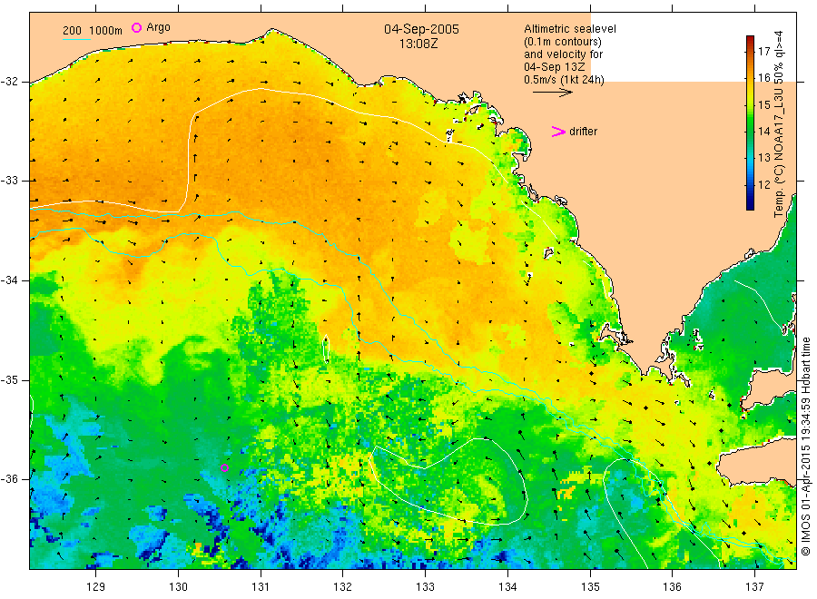
Task: Click the date text 04-Sep-2005
Action: 421,29
